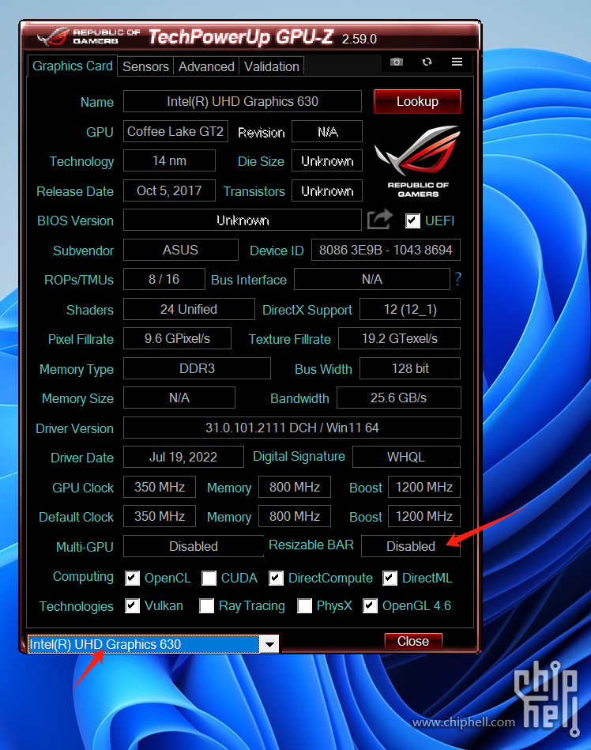Click the Bandwidth 25.6 GB/s value
The width and height of the screenshot is (591, 750).
[399, 398]
